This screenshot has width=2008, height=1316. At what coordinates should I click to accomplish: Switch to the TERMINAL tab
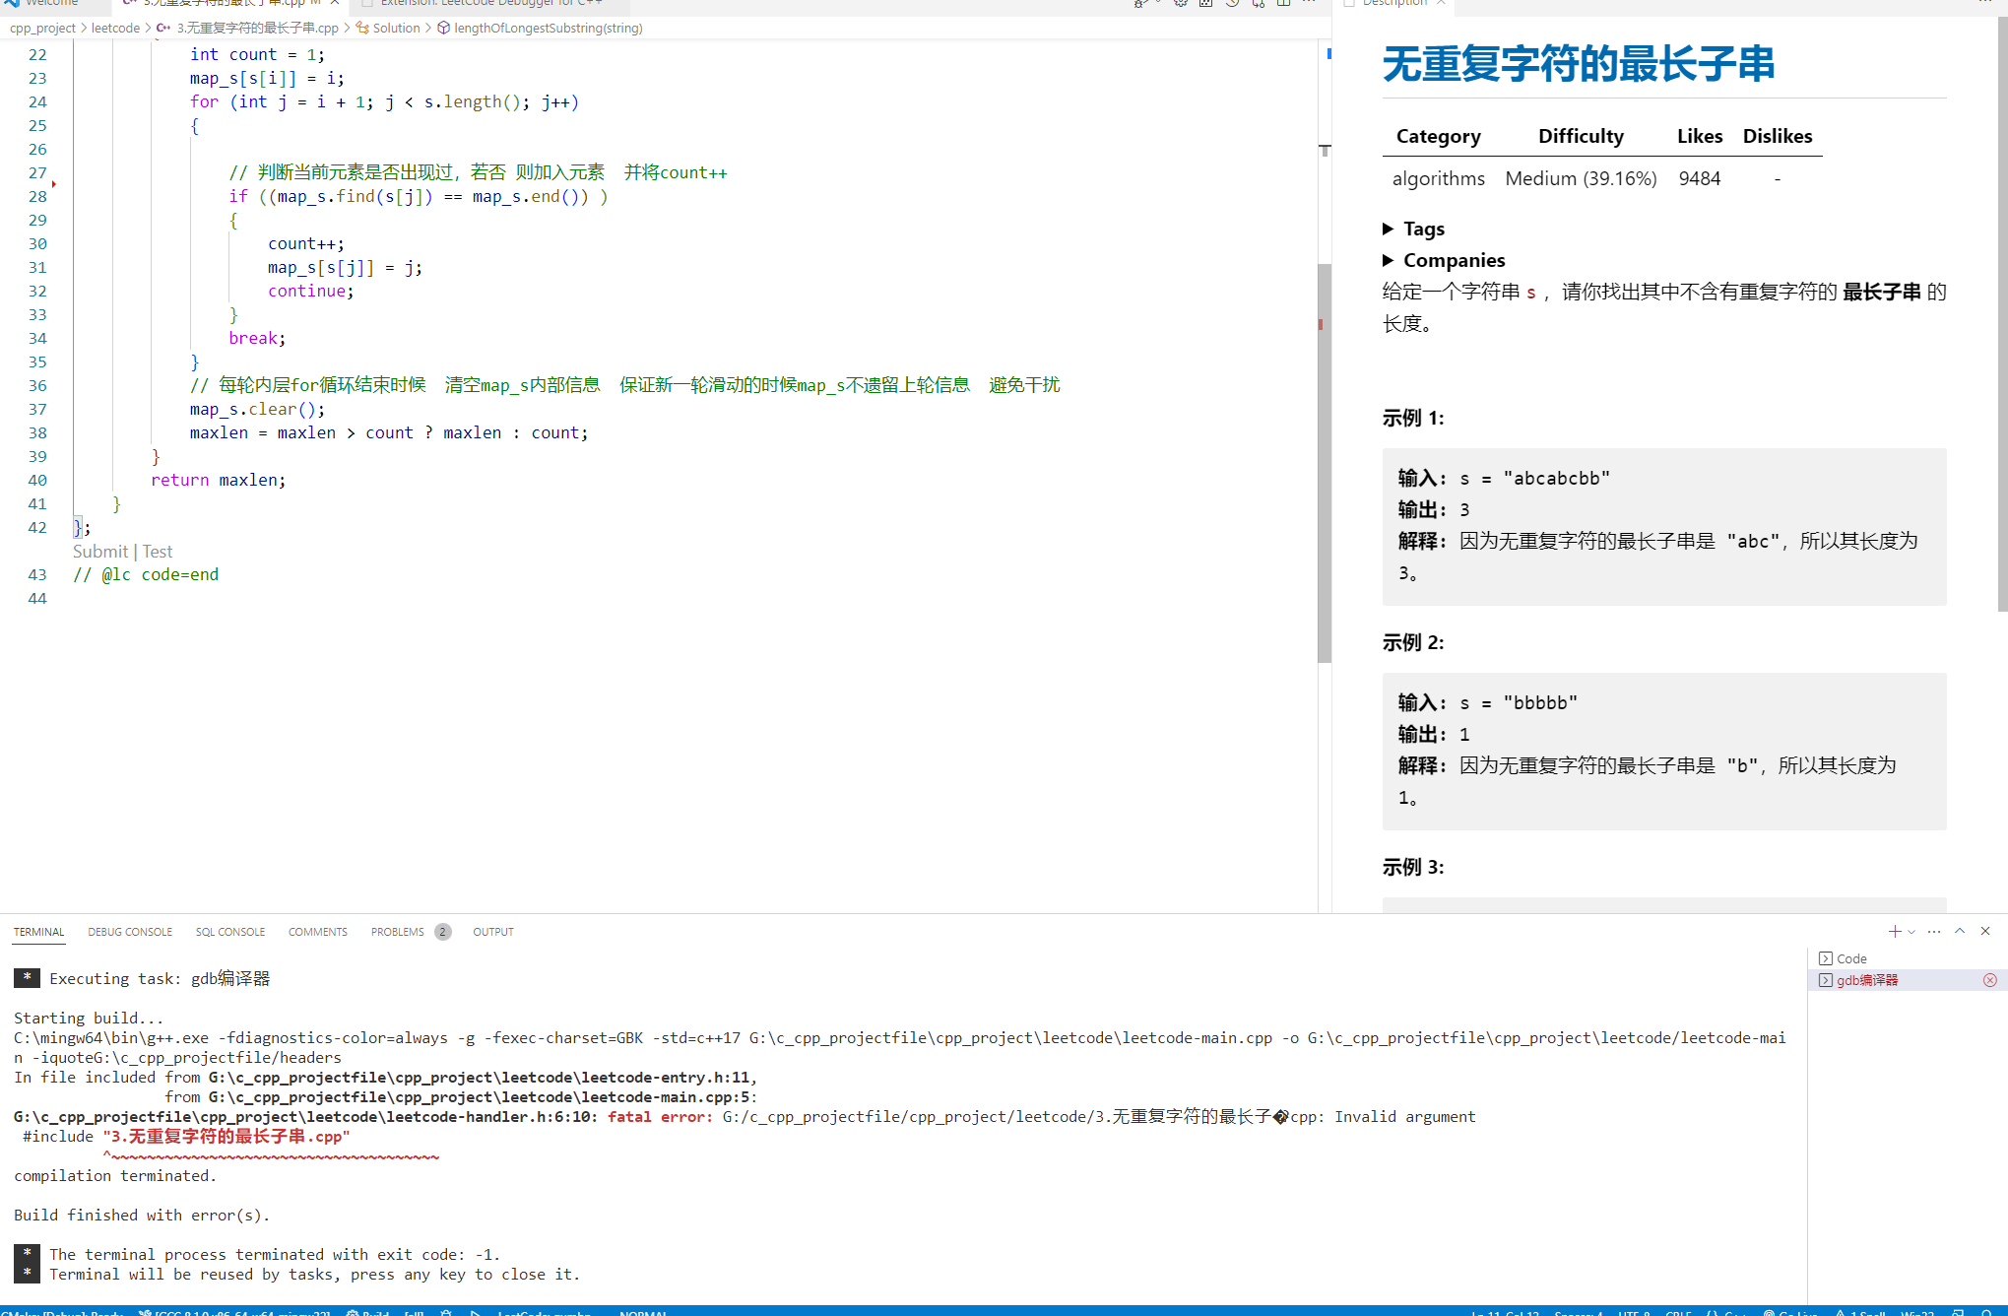click(39, 932)
